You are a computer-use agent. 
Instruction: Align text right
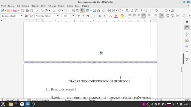139,16
